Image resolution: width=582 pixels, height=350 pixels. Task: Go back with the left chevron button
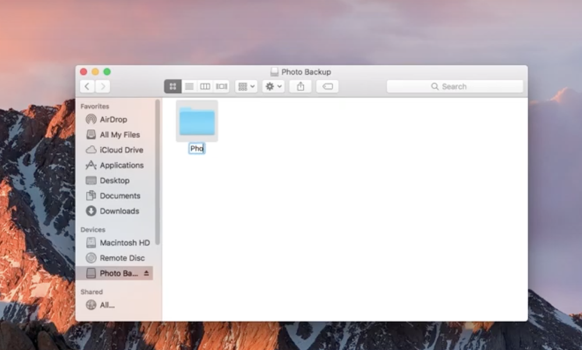coord(87,87)
